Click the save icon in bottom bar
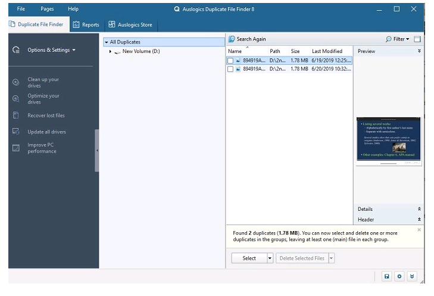 (x=386, y=276)
